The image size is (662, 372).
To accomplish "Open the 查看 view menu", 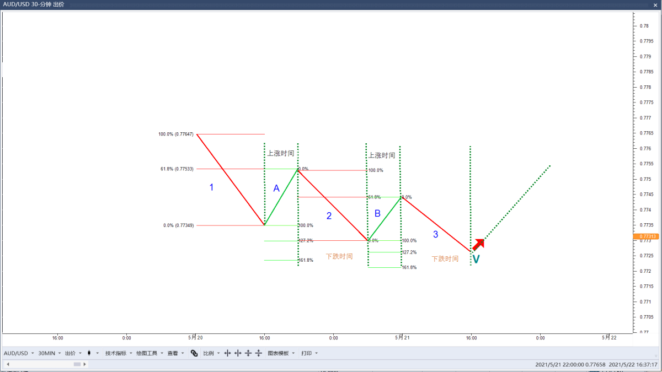I will tap(172, 353).
